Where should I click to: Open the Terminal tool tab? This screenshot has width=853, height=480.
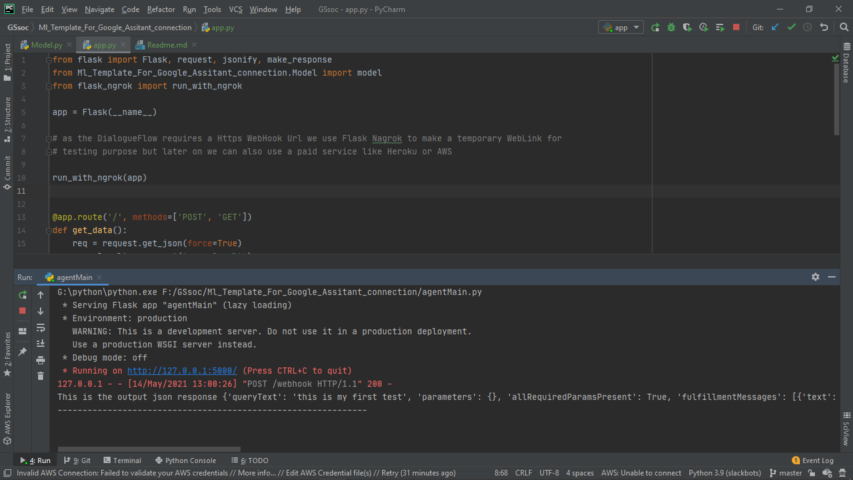click(122, 460)
